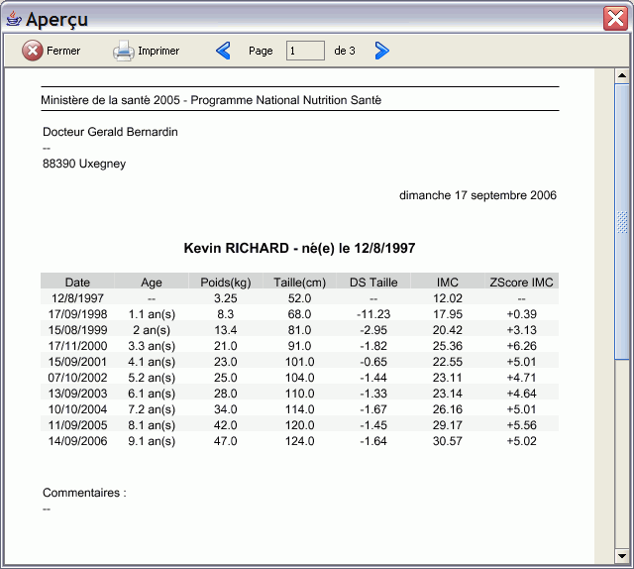Click the '88390 Uxegney' address line
The image size is (634, 569).
[x=84, y=164]
